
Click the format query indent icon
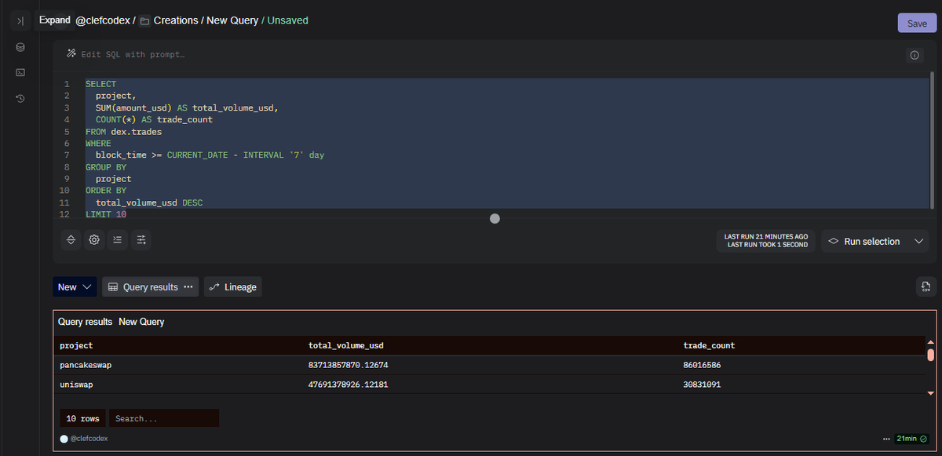pos(118,239)
